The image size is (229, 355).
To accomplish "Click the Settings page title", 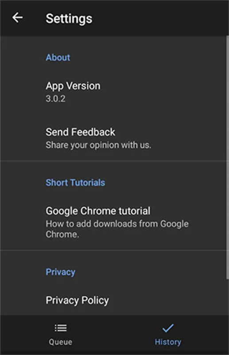I will click(x=69, y=18).
